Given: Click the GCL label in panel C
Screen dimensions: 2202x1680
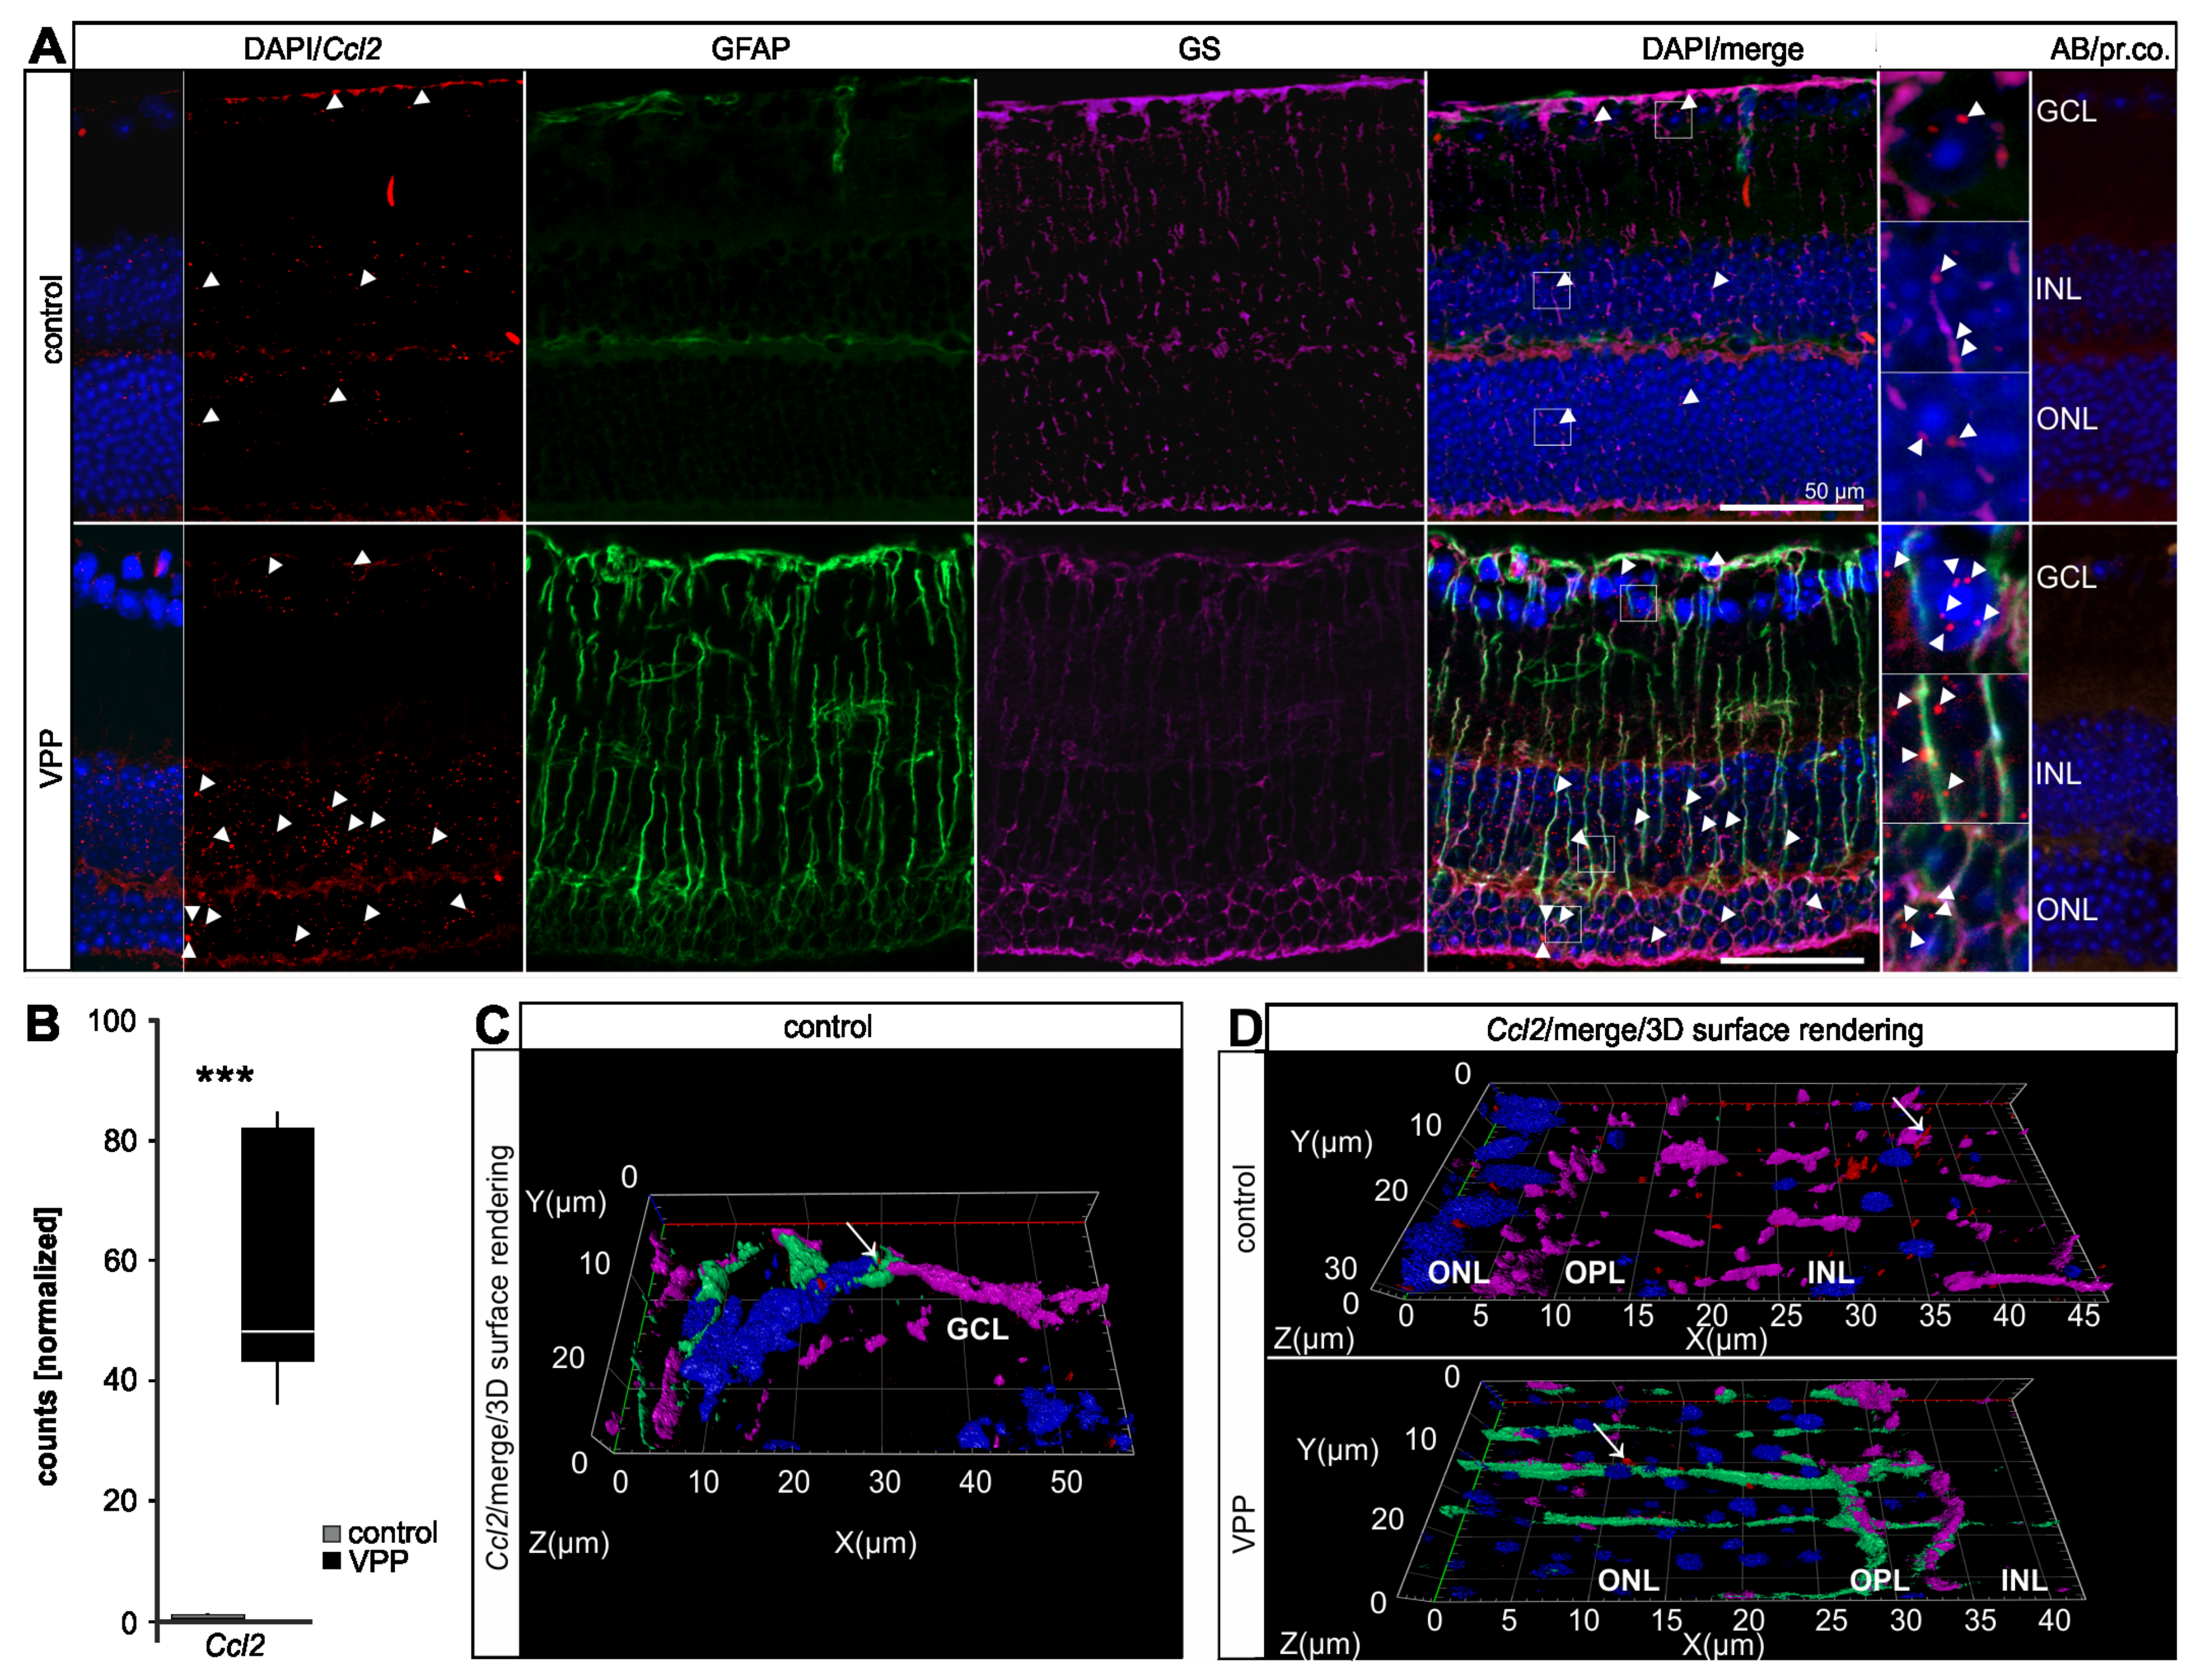Looking at the screenshot, I should point(977,1329).
